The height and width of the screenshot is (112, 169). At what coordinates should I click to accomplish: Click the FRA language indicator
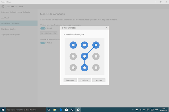tap(157, 110)
